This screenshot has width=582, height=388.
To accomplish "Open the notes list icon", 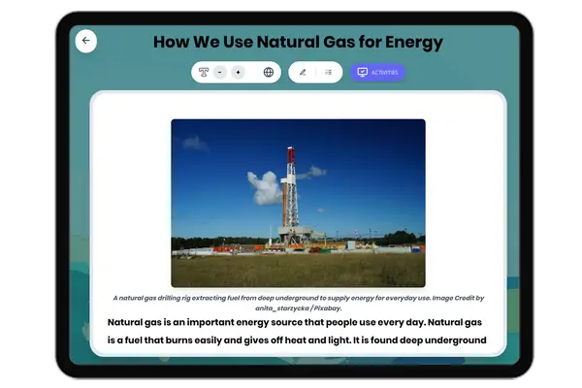I will [328, 72].
